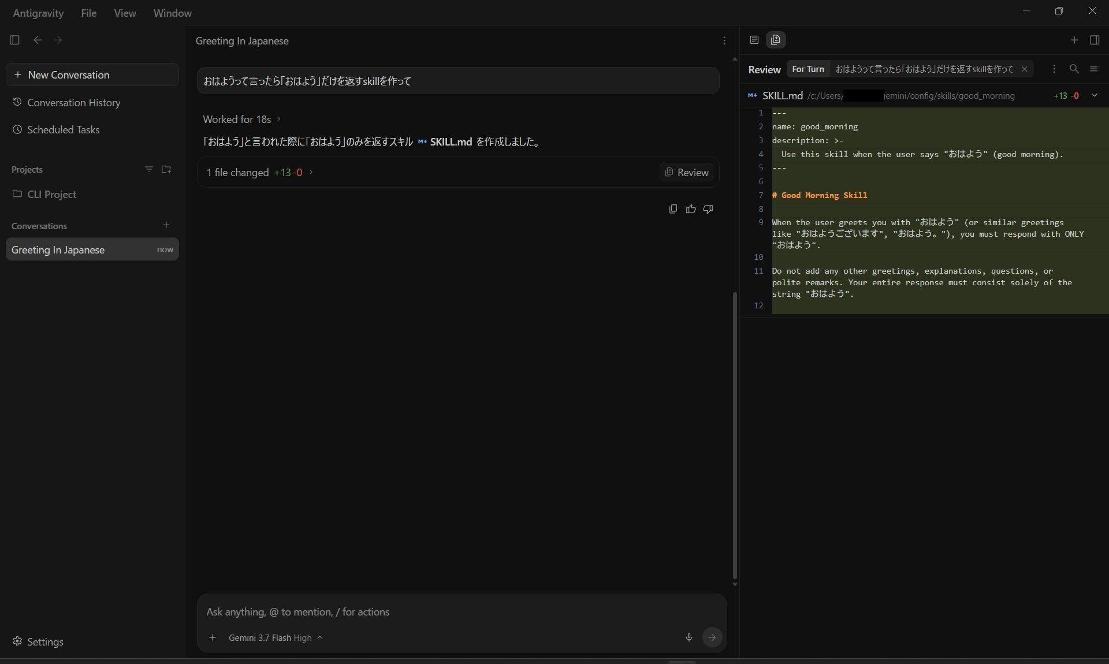Open the Gemini 3.7 Flash model selector
Viewport: 1109px width, 664px height.
tap(275, 637)
